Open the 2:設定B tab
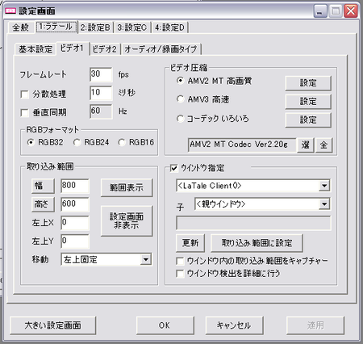This screenshot has width=363, height=344. (95, 27)
